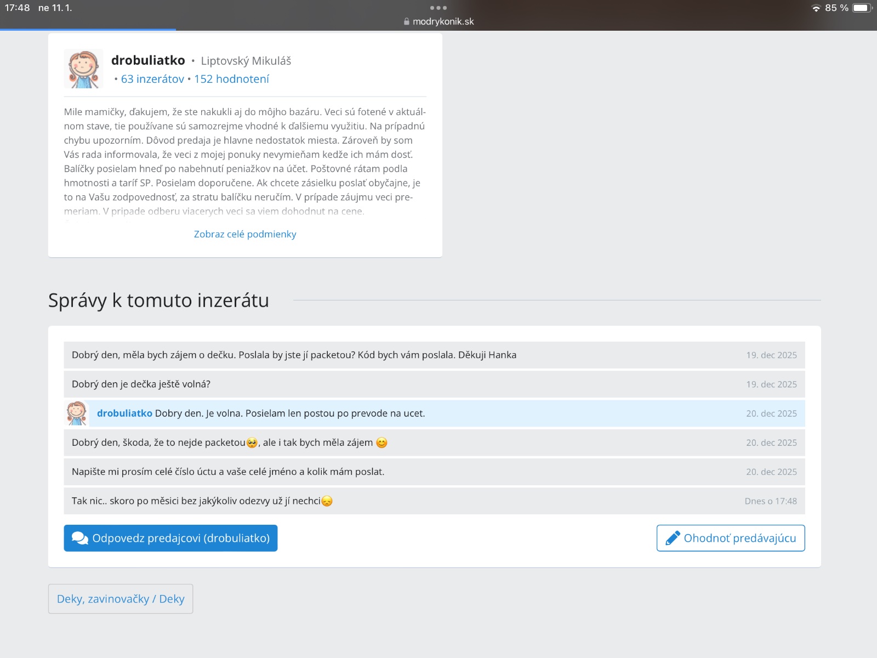Screen dimensions: 877x658
Task: Click the sad emoji in the last message
Action: pyautogui.click(x=327, y=501)
